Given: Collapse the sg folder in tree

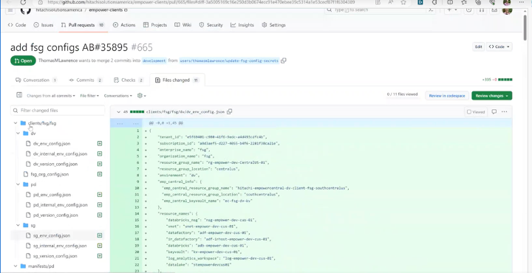Looking at the screenshot, I should coord(18,225).
